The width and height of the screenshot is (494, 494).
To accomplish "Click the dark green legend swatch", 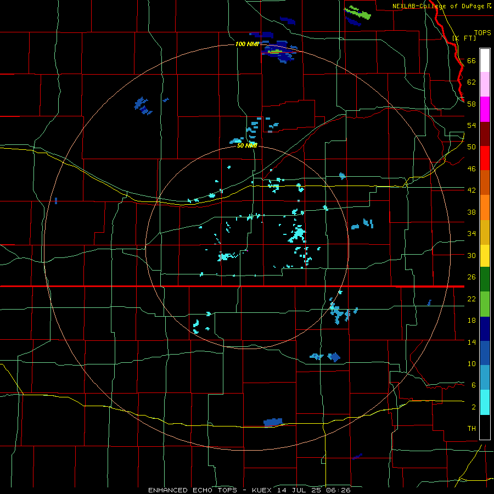I will tap(485, 279).
